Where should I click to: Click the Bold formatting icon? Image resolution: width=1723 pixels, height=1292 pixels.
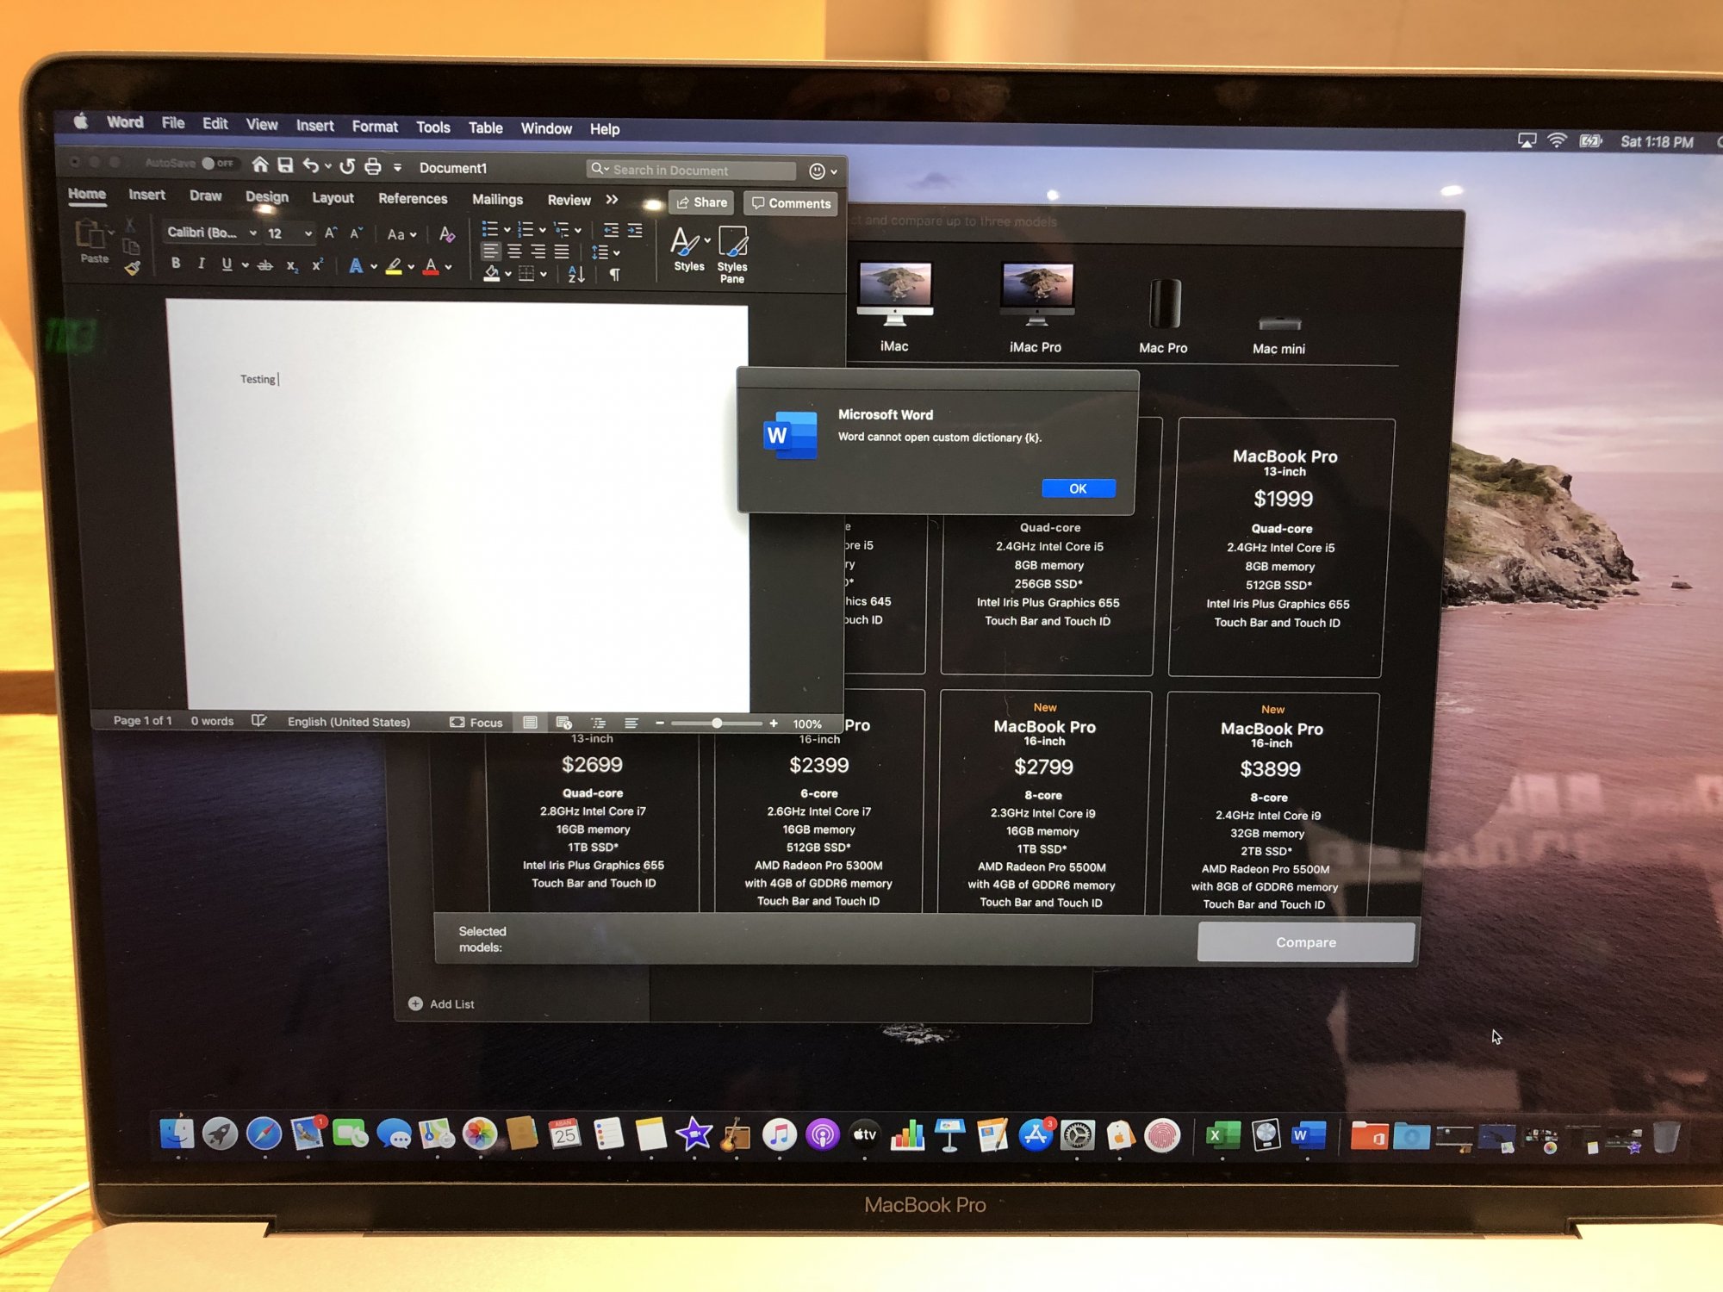coord(176,264)
